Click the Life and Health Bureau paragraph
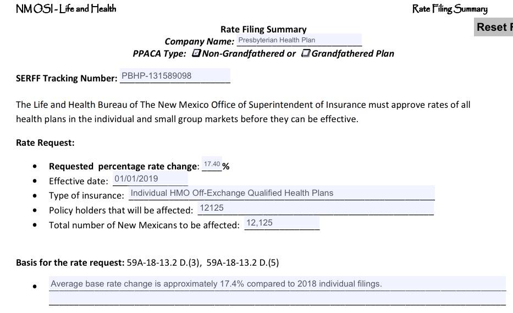The width and height of the screenshot is (513, 313). [242, 112]
